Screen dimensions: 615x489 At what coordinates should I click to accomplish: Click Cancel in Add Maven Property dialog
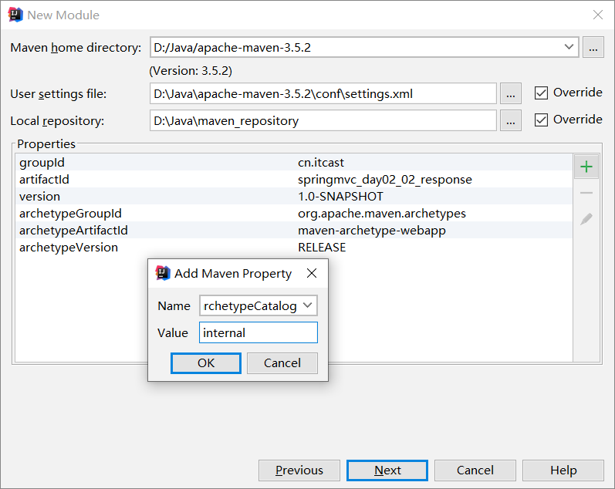point(282,363)
